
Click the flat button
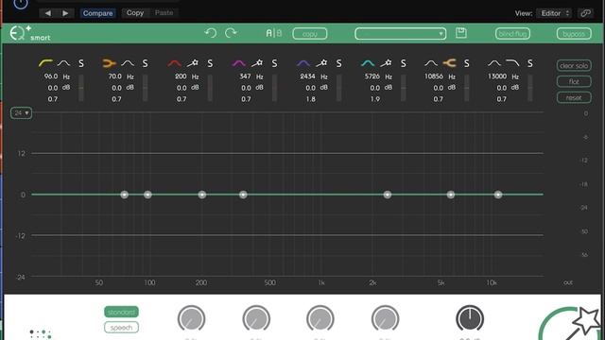pos(574,82)
